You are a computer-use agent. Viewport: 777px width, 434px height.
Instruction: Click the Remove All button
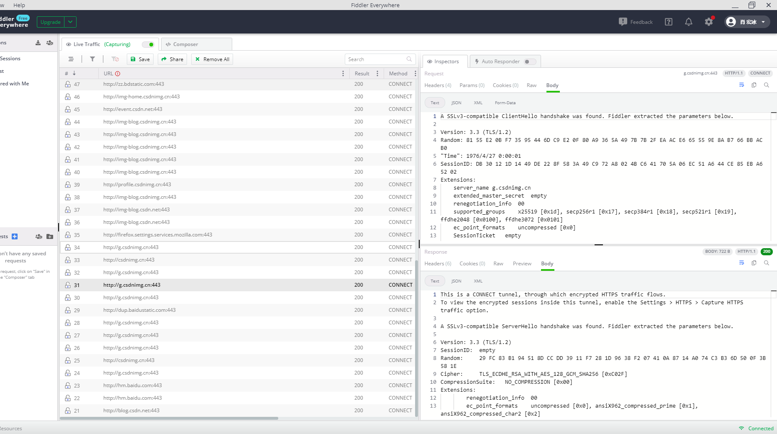(212, 59)
